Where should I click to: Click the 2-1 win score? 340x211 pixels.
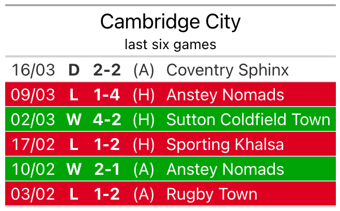(107, 169)
